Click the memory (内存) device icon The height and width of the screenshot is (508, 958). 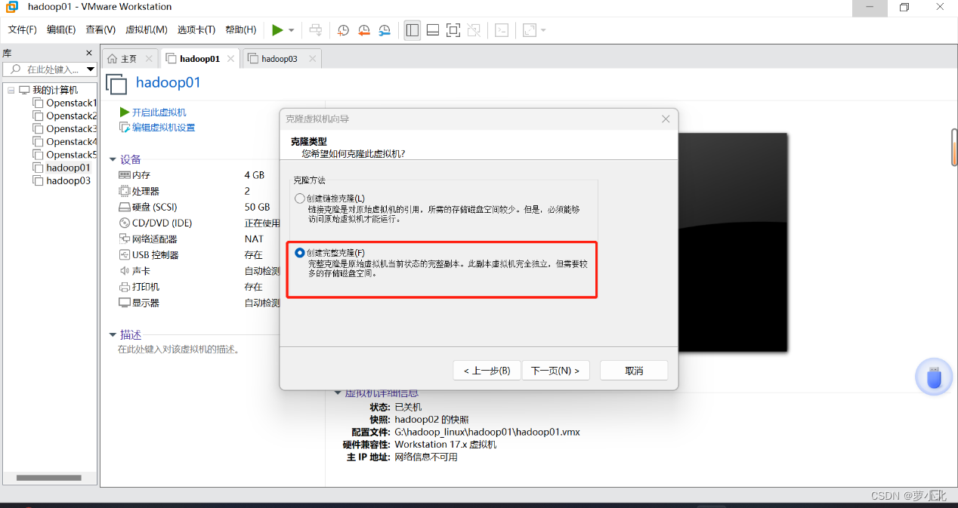click(x=125, y=175)
